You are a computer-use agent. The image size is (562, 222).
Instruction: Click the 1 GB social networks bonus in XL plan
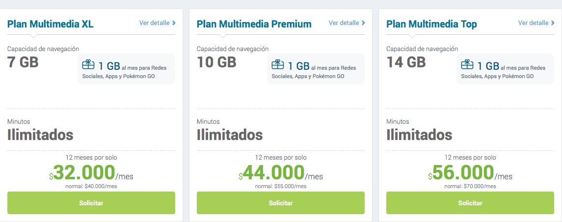pos(126,69)
